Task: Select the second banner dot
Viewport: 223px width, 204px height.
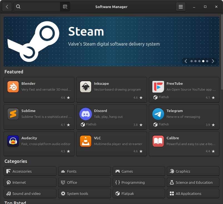Action: click(x=195, y=61)
